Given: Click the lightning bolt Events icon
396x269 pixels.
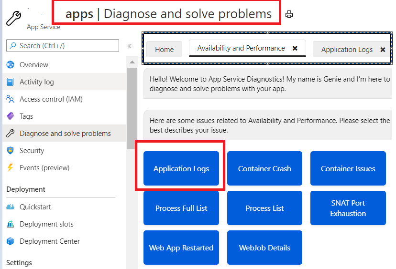Looking at the screenshot, I should coord(11,167).
